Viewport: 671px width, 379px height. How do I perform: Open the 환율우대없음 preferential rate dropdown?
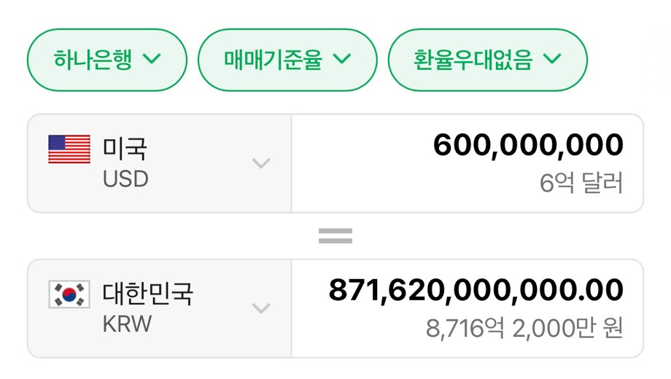click(487, 60)
